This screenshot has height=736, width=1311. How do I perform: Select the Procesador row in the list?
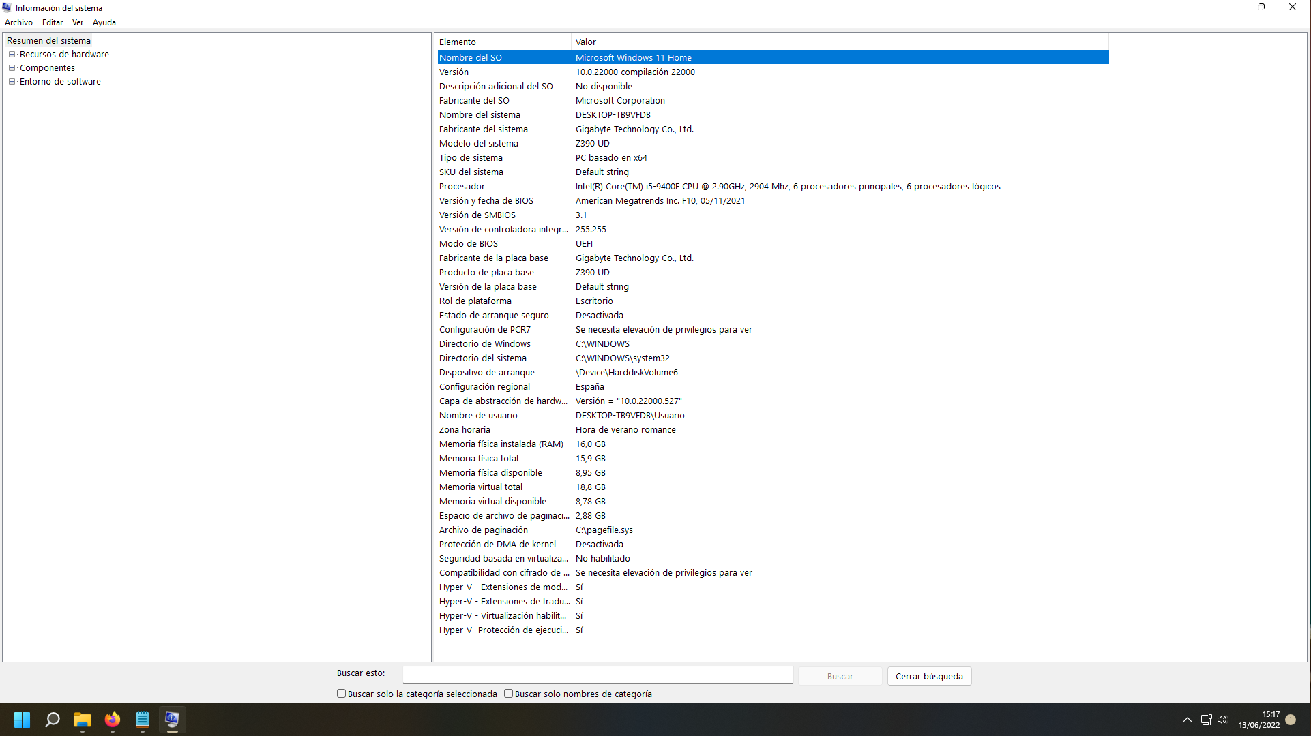(462, 187)
